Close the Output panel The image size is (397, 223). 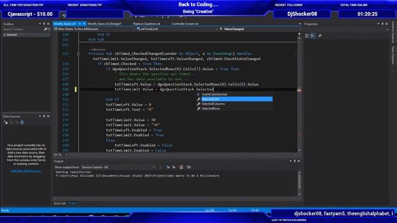(299, 161)
